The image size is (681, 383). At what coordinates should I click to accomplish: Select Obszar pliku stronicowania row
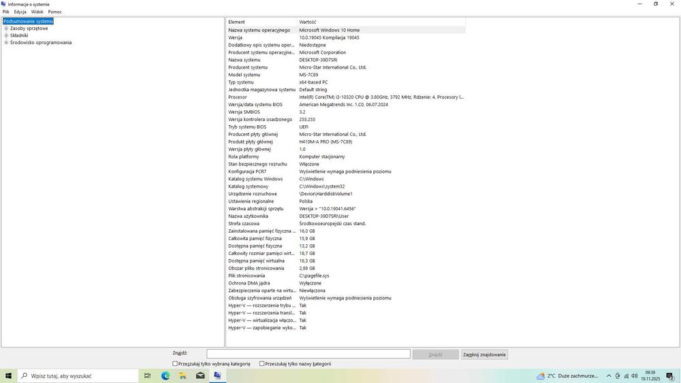(346, 268)
